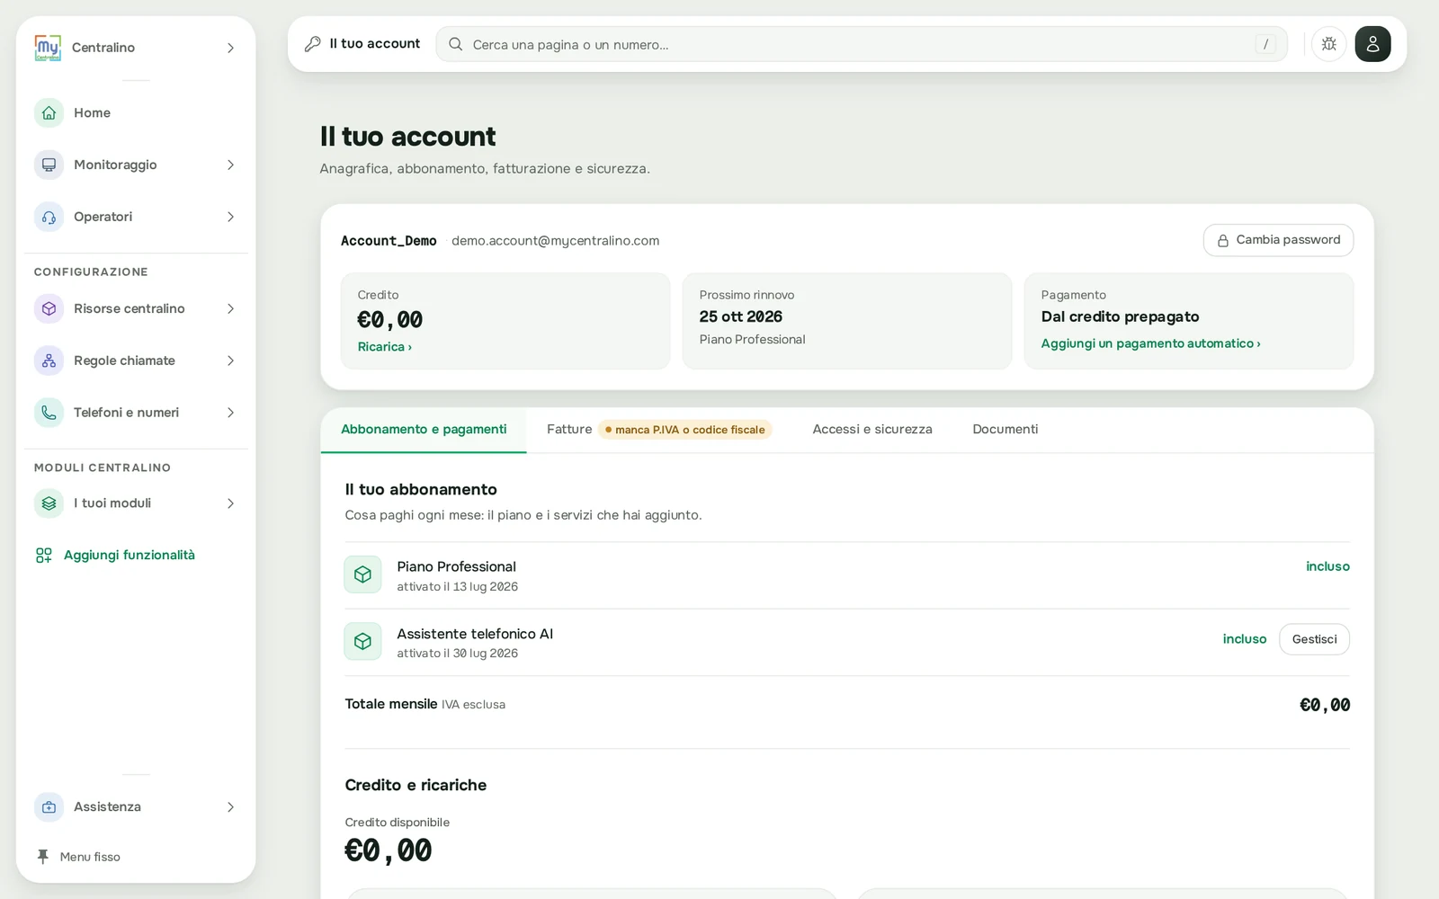Select the Abbonamento e pagamenti tab
The height and width of the screenshot is (899, 1439).
click(424, 430)
